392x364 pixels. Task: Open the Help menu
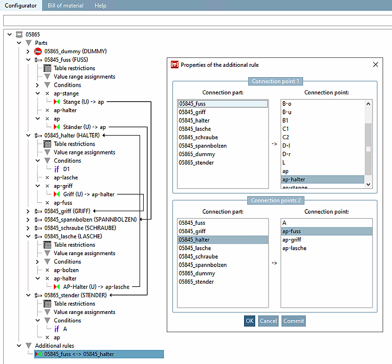100,6
